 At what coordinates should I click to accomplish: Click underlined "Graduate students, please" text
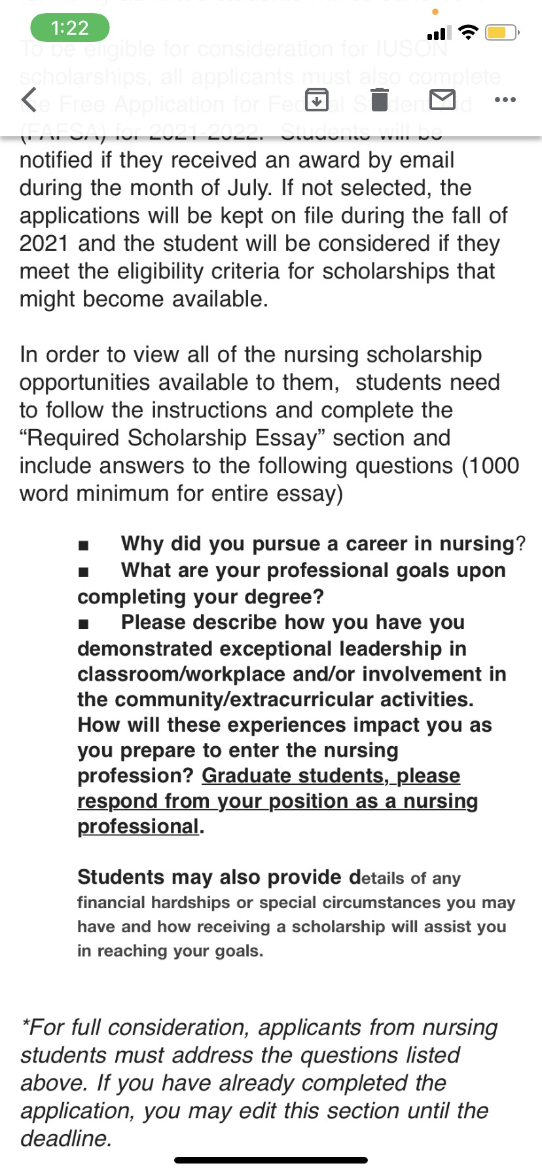[331, 776]
